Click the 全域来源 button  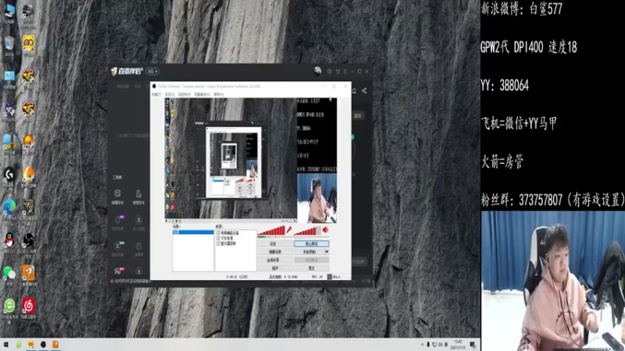275,260
